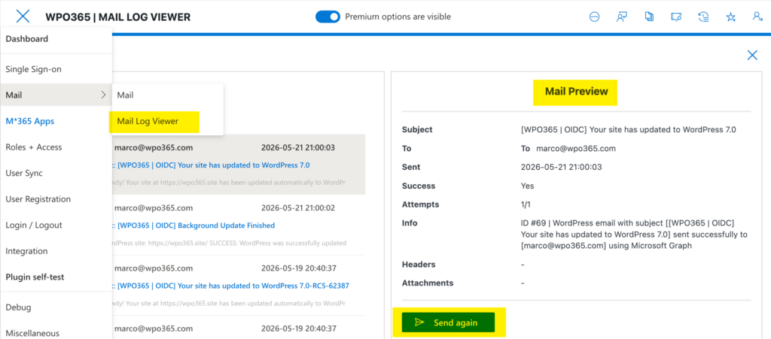This screenshot has height=339, width=771.
Task: Close the mail log panel X
Action: (x=752, y=55)
